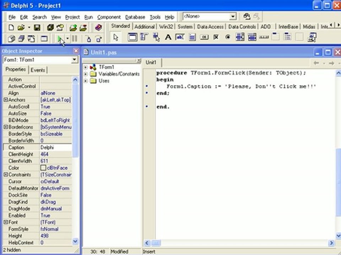
Task: Click the Trace Into icon
Action: click(x=88, y=39)
